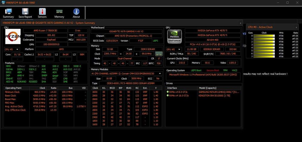Click the Secure Boot status label
302x142 pixels.
[213, 70]
